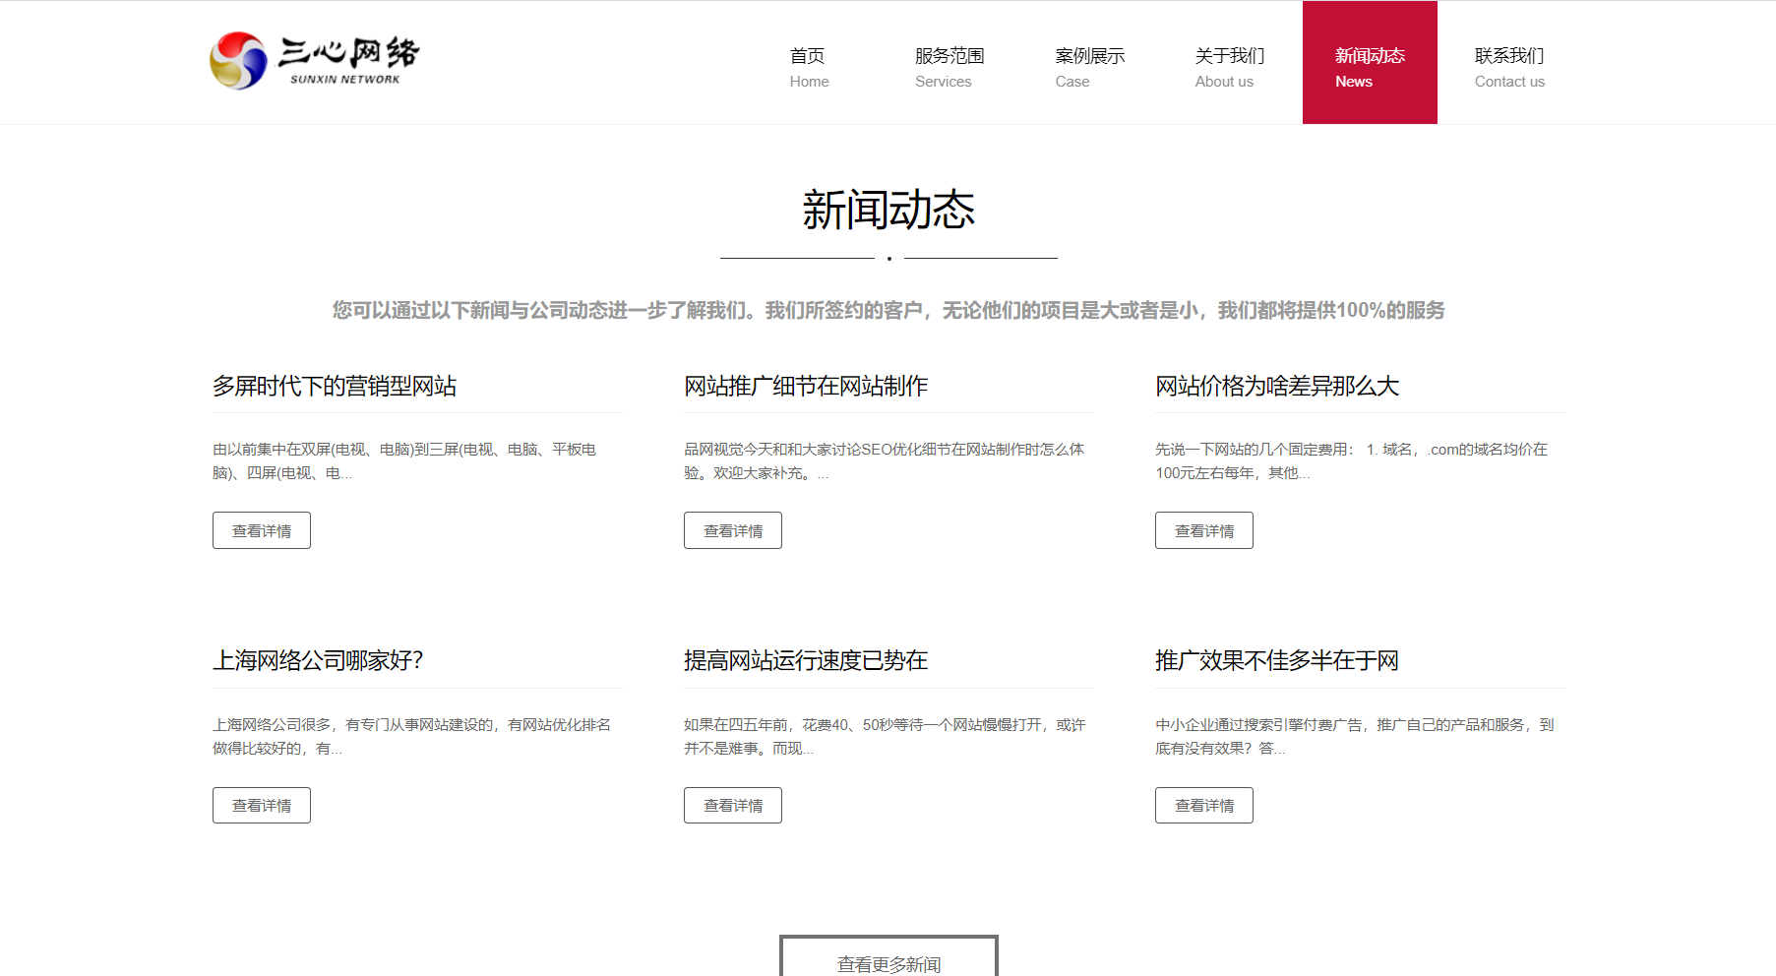The height and width of the screenshot is (976, 1776).
Task: Go to the 首页 Home menu item
Action: tap(809, 67)
